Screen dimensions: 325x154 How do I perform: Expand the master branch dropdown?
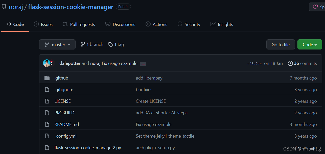coord(57,44)
